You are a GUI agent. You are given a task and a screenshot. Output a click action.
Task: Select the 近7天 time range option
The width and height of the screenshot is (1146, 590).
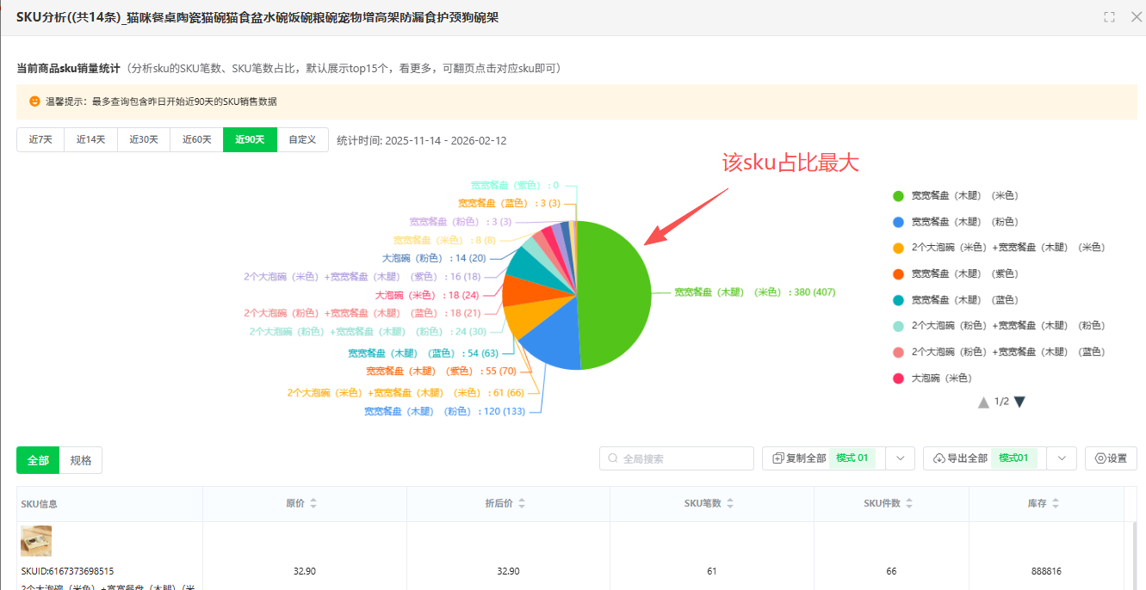coord(40,139)
